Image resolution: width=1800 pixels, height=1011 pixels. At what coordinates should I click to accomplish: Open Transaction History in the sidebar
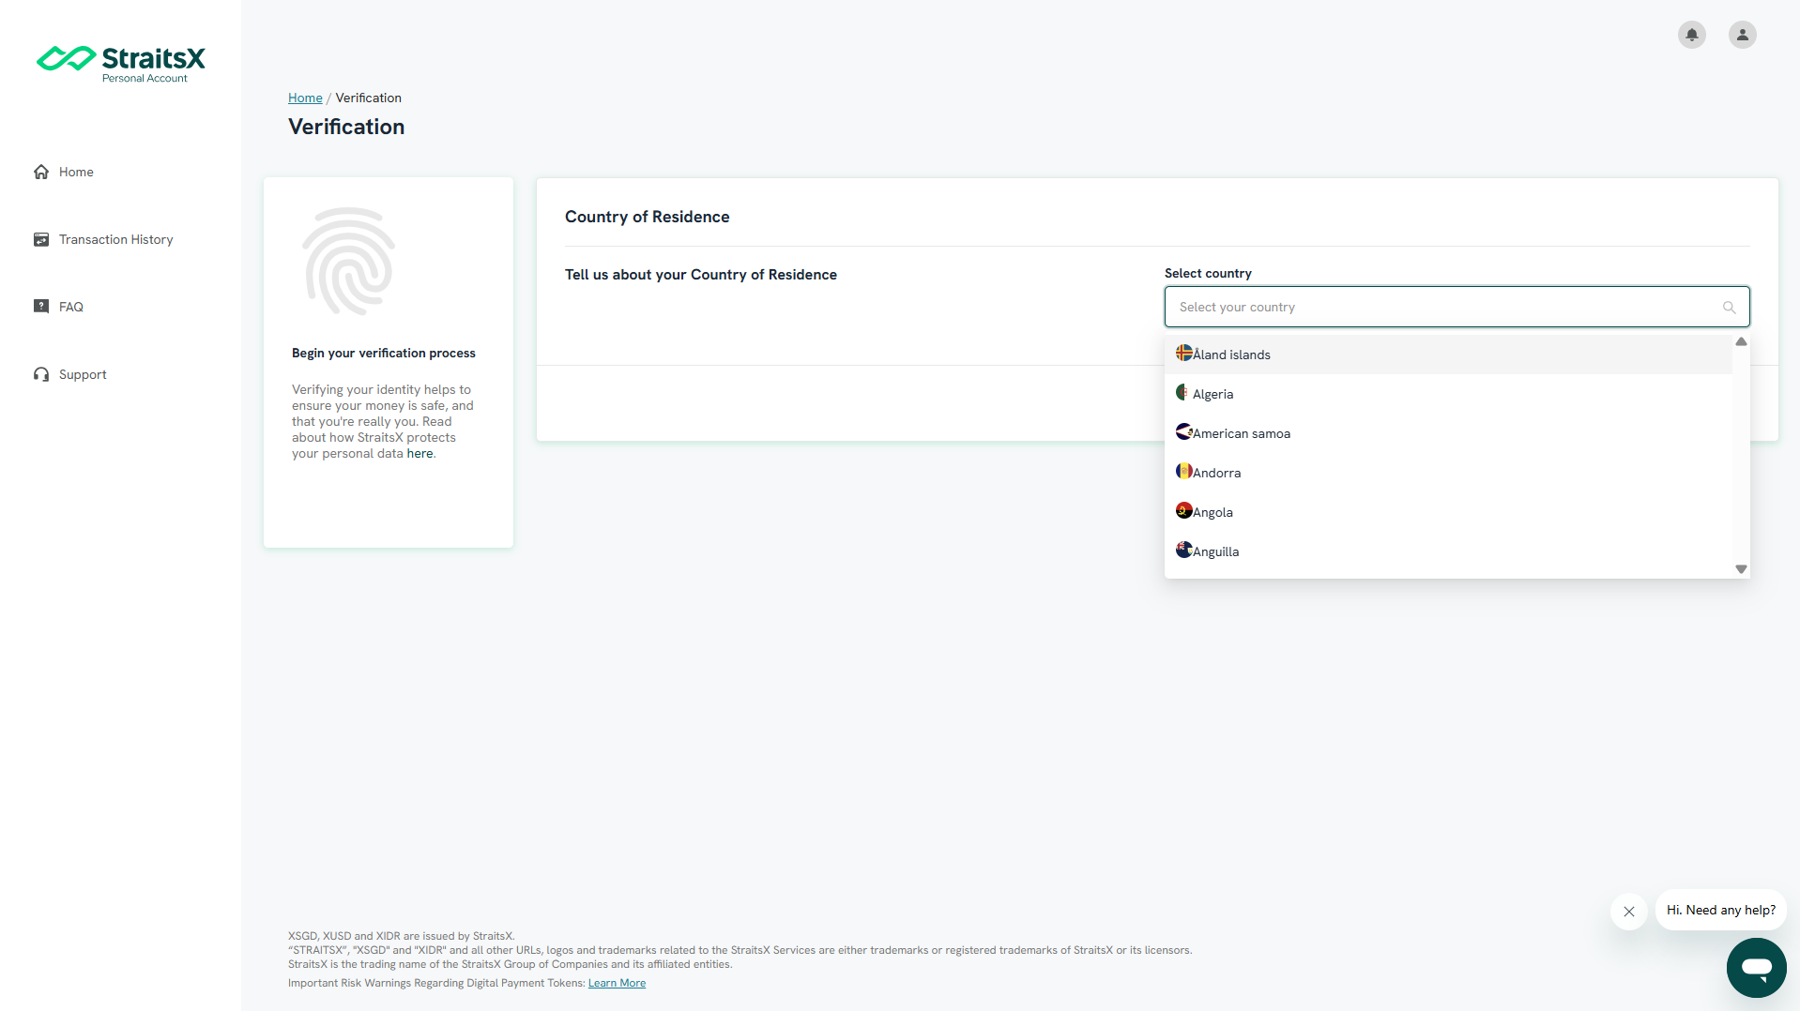[x=115, y=239]
